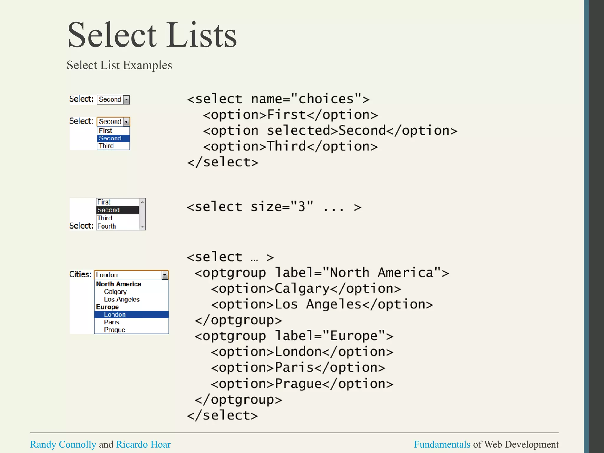Open the Fundamentals link in footer

coord(442,444)
